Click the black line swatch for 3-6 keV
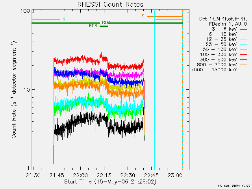252x189 pixels. tap(244, 29)
